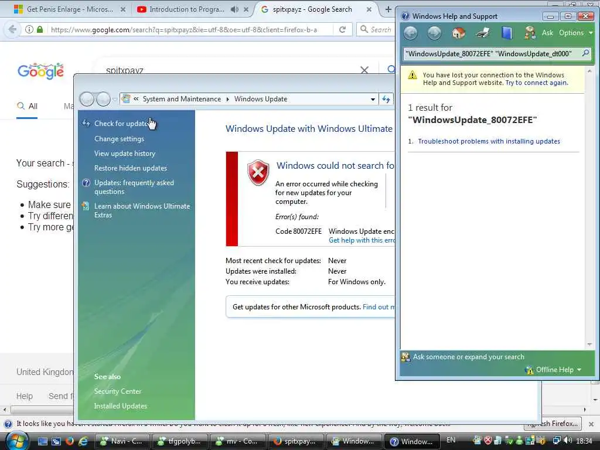
Task: Switch to tfgpolyb... taskbar button
Action: coord(180,441)
